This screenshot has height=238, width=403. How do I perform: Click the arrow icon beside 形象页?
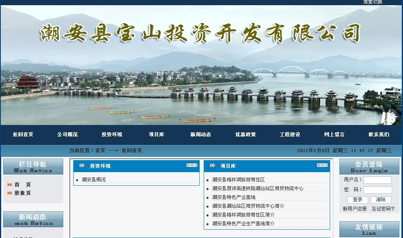(x=10, y=193)
